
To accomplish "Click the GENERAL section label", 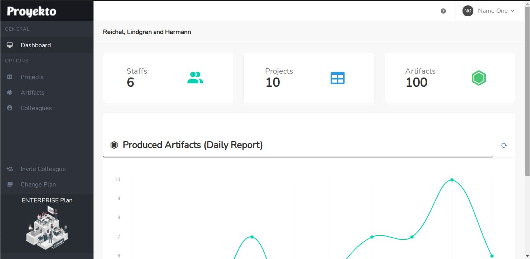I will point(17,29).
